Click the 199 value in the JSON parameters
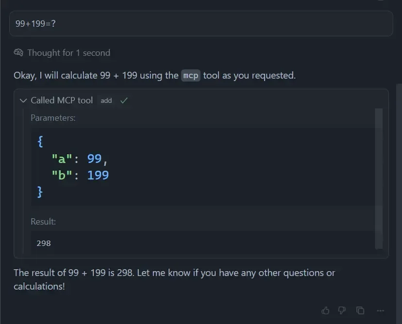 (x=98, y=175)
